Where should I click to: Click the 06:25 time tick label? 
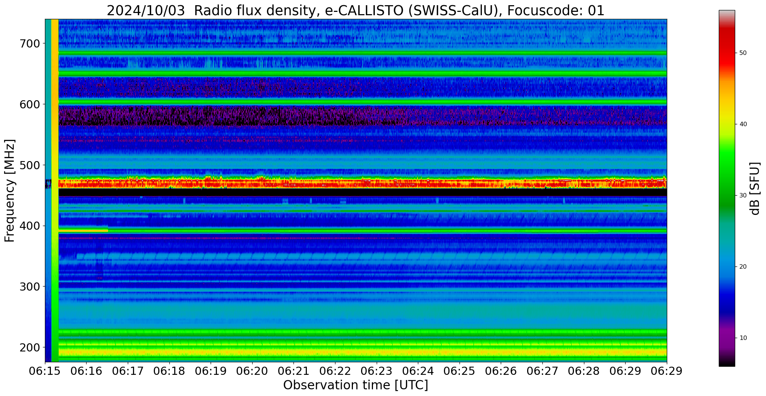(460, 371)
